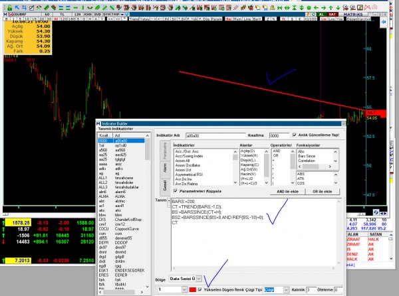Open the line number 1 dropdown
Screen dimensions: 399x296
pos(184,289)
